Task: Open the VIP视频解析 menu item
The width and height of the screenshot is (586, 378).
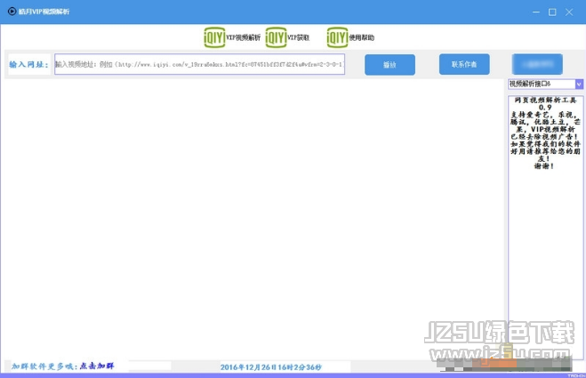Action: [243, 37]
